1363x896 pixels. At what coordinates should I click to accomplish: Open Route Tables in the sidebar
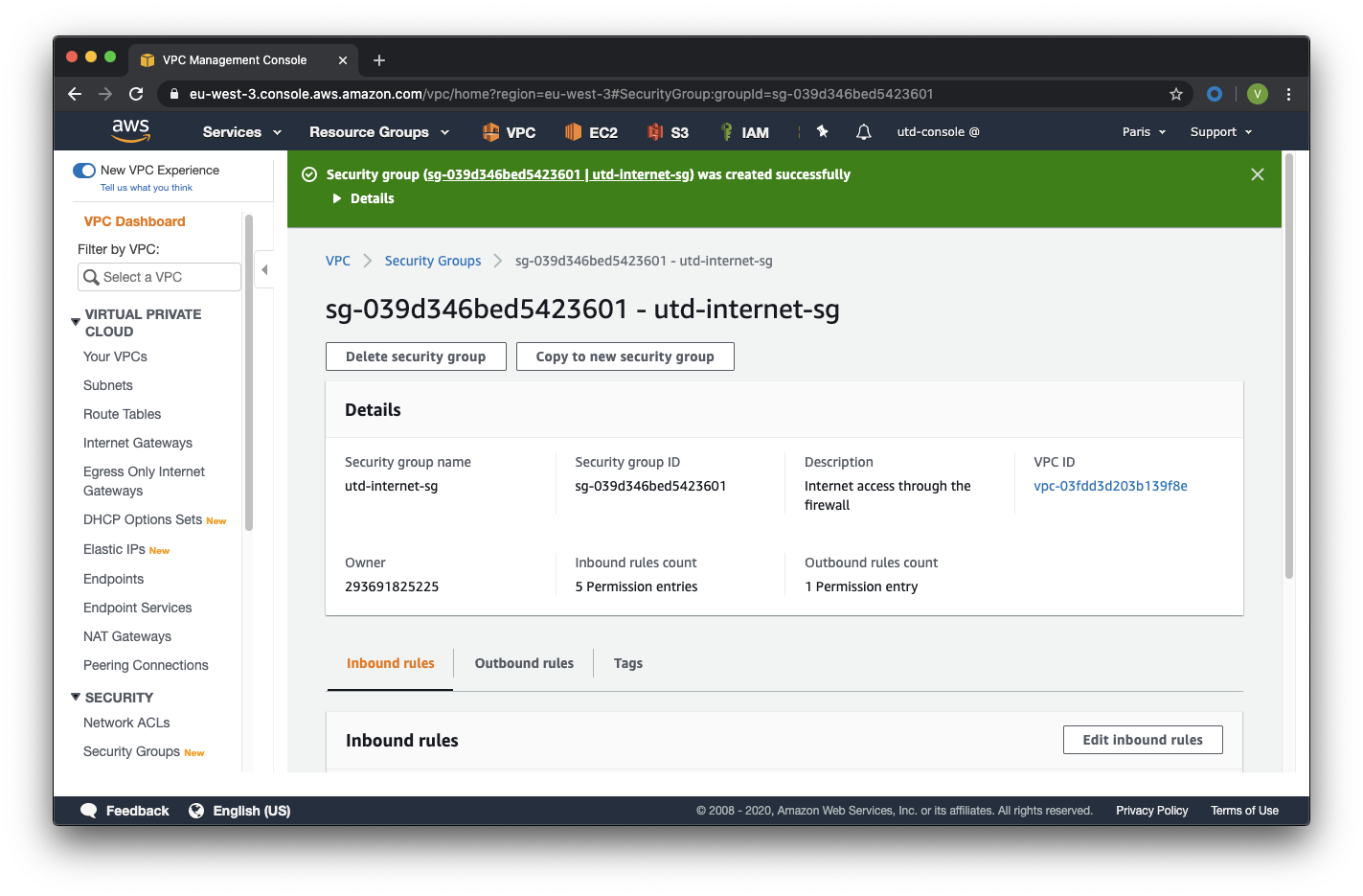pos(122,414)
